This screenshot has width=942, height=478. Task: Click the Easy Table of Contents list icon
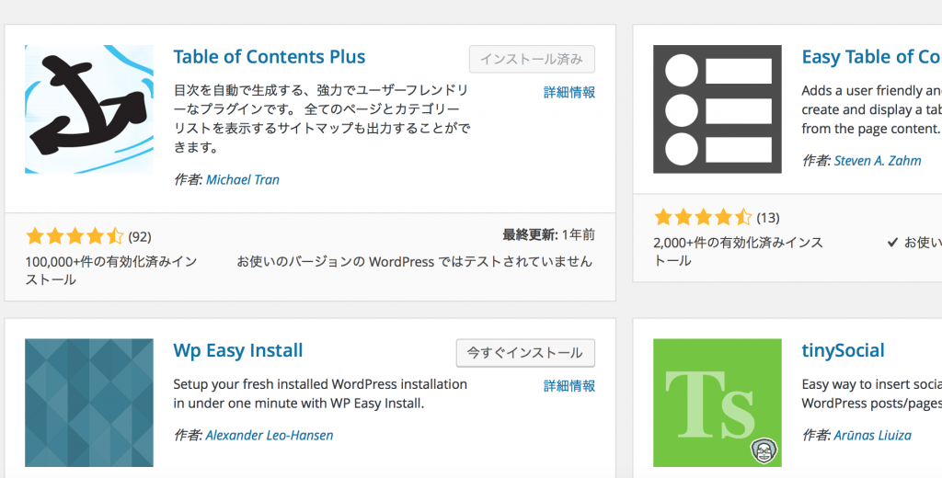tap(717, 109)
